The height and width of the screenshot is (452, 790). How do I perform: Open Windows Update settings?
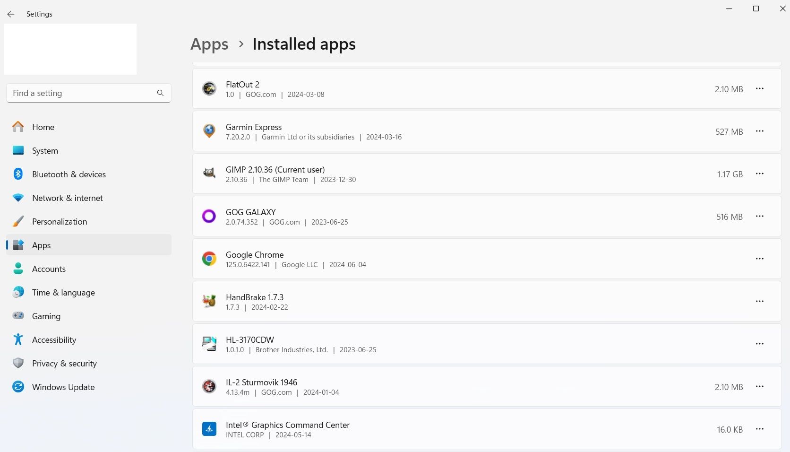(89, 387)
